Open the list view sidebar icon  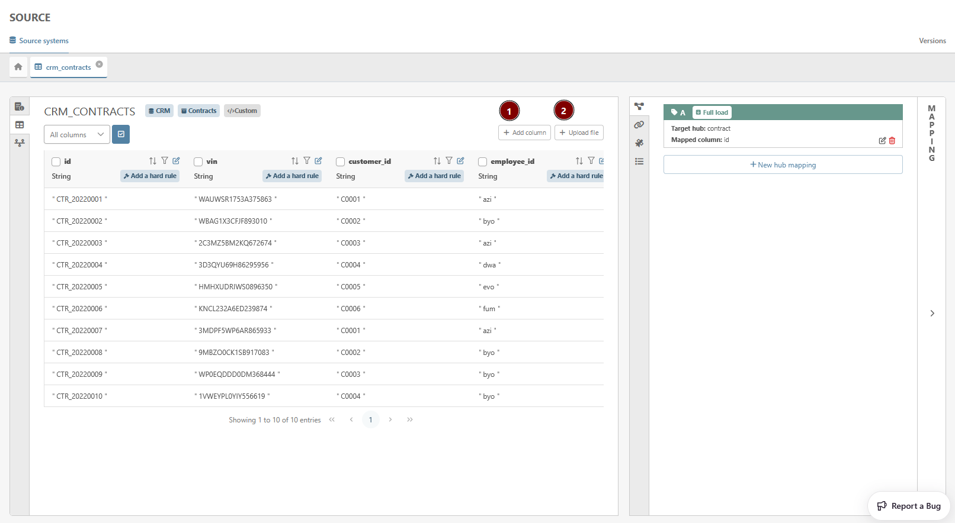click(x=639, y=162)
